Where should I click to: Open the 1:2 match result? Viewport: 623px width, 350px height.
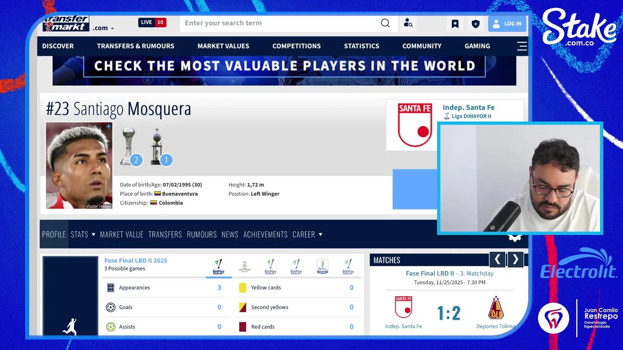click(449, 313)
